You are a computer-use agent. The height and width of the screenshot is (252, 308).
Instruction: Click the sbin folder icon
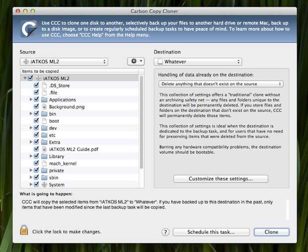point(44,177)
